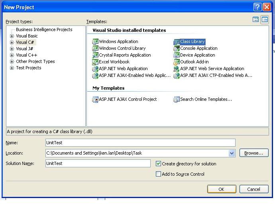Select Business Intelligence Projects in tree

[44, 29]
